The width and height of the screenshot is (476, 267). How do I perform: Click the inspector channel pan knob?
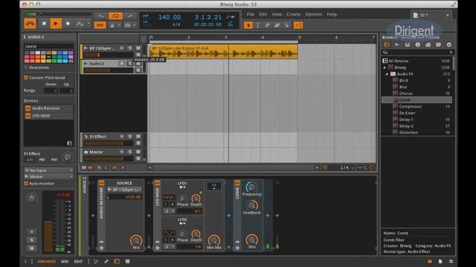(x=31, y=199)
